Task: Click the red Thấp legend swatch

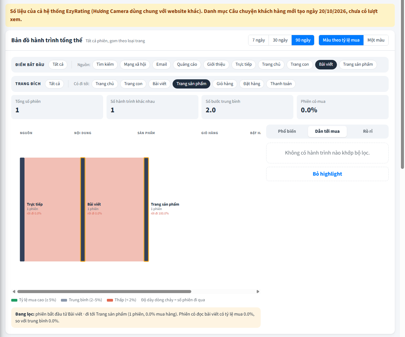Action: (x=110, y=300)
